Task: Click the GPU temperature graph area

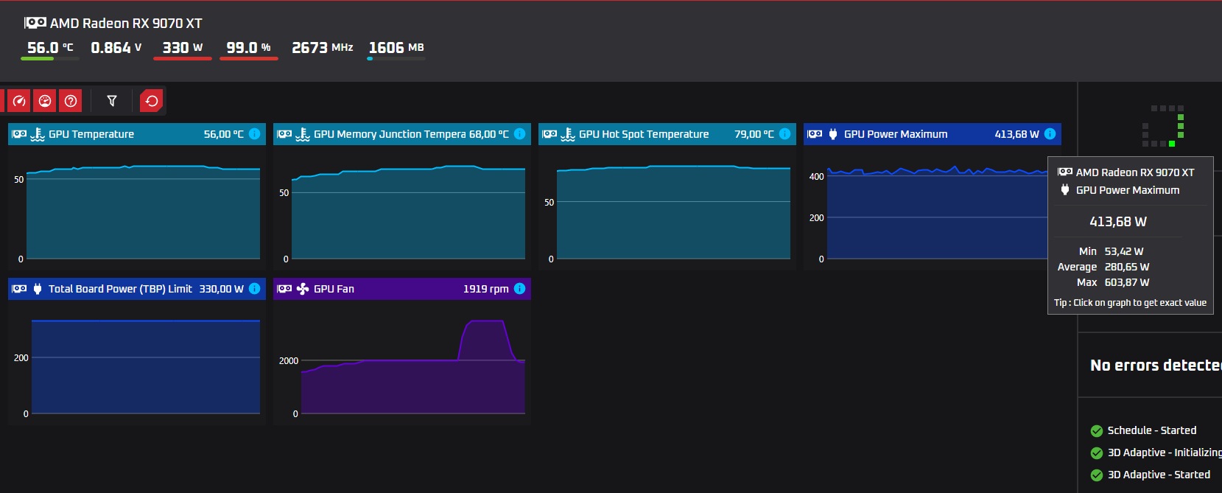Action: tap(143, 213)
